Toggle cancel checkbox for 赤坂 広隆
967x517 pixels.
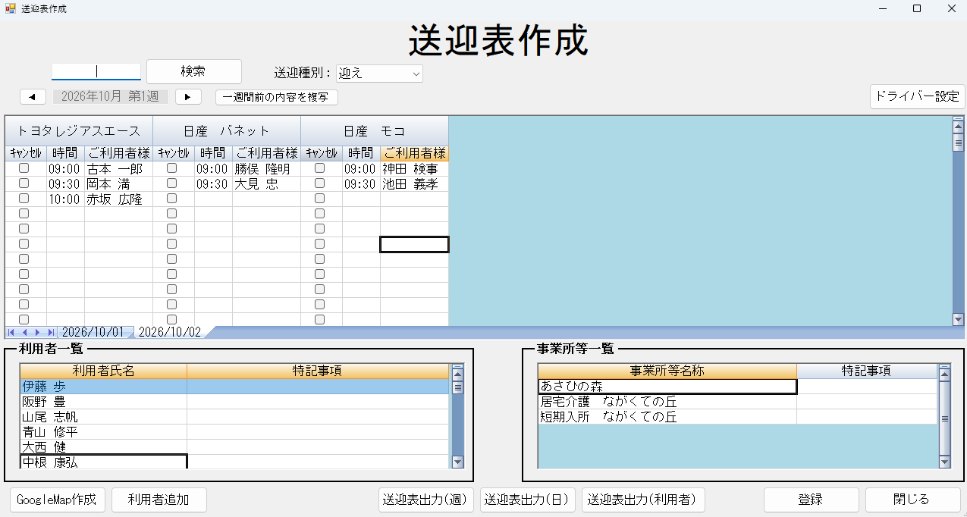click(24, 199)
